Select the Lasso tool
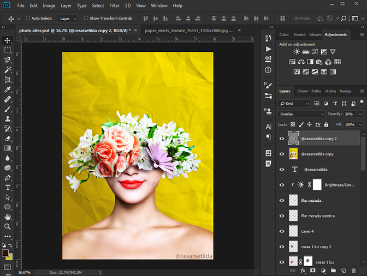Viewport: 367px width, 276px height. coord(8,60)
